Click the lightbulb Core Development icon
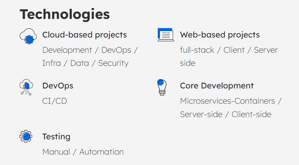The width and height of the screenshot is (299, 165). pyautogui.click(x=162, y=87)
